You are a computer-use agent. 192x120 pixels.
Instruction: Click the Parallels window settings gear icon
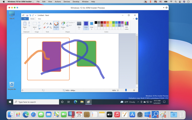point(166,8)
